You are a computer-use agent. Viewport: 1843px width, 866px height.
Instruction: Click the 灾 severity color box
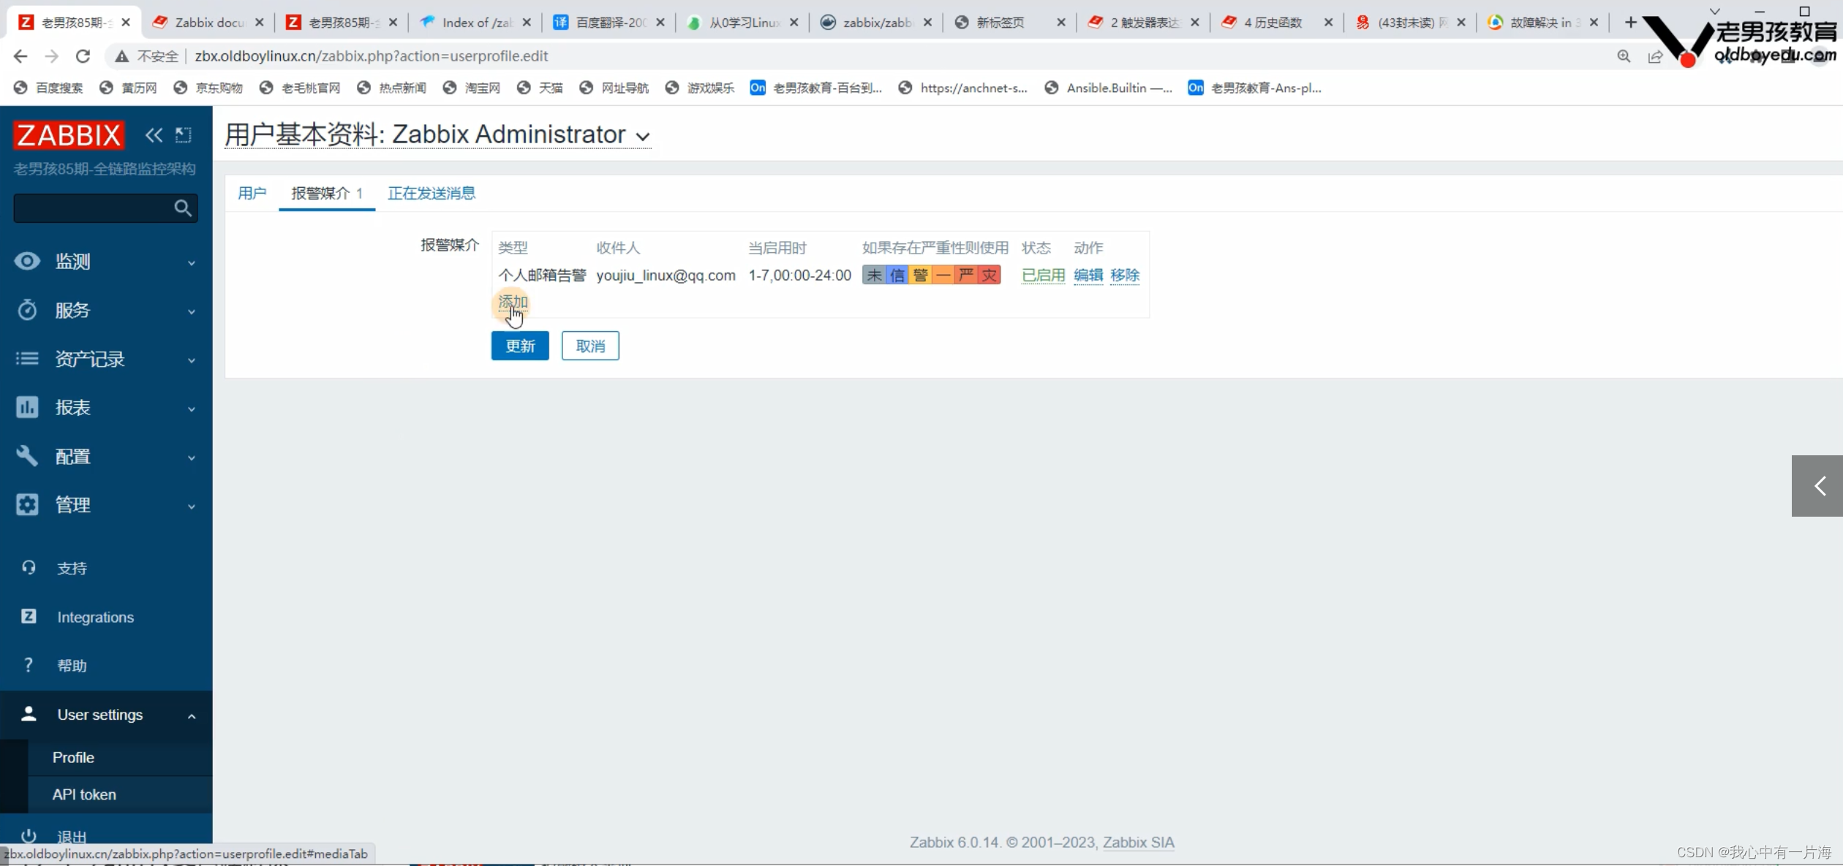pyautogui.click(x=990, y=275)
